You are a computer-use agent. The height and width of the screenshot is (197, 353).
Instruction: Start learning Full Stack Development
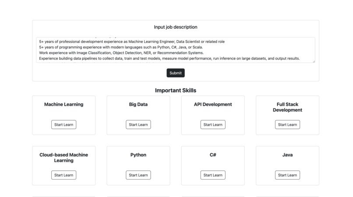point(287,124)
